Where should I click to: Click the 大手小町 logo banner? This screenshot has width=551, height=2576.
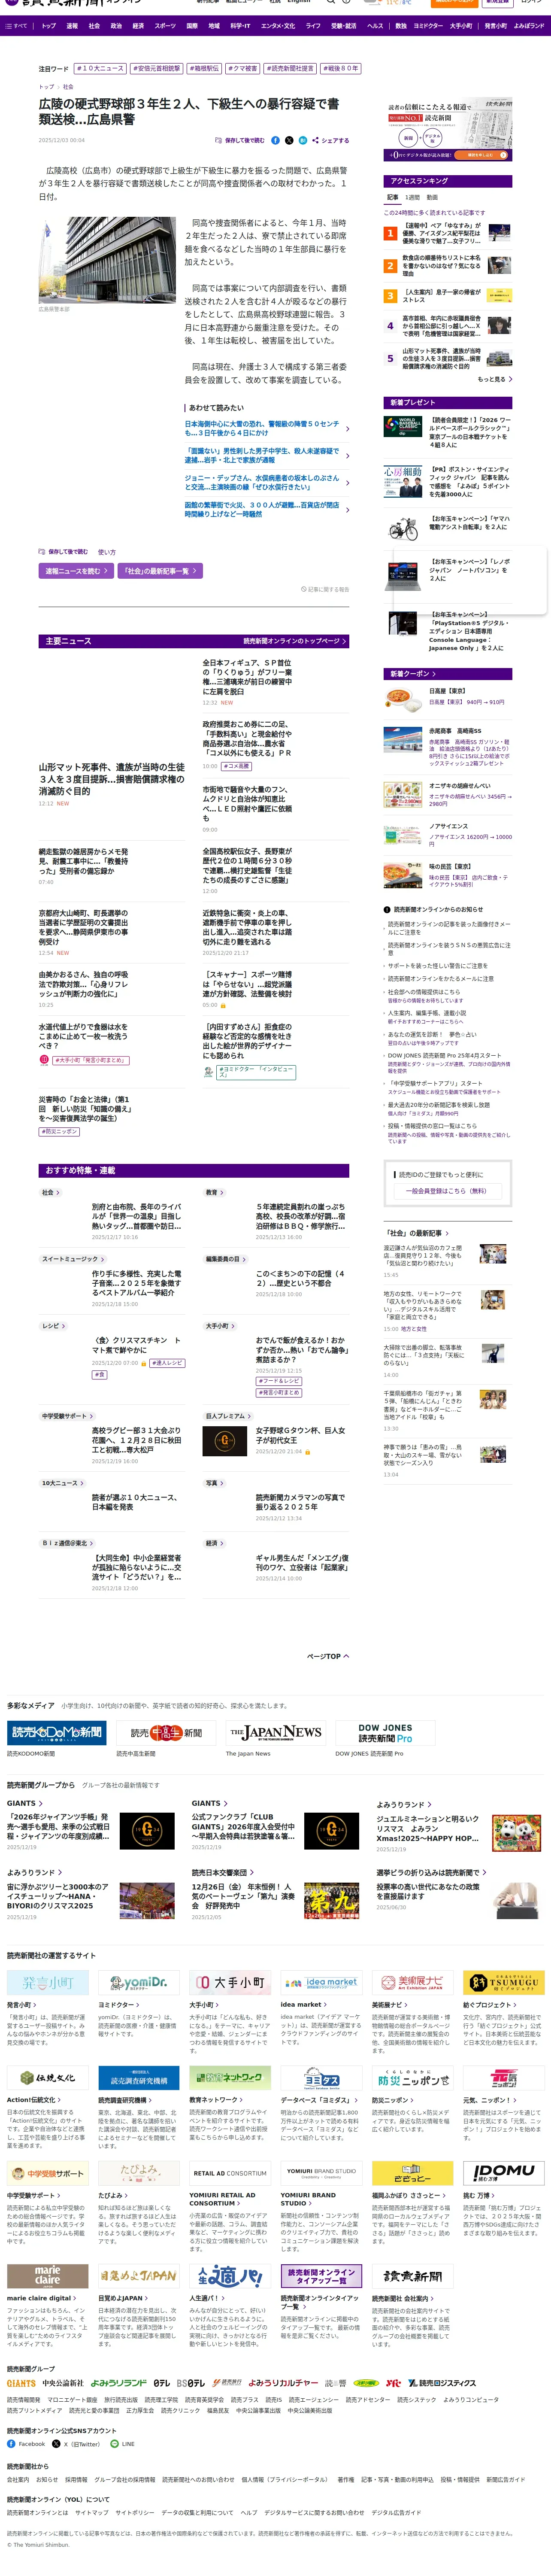pyautogui.click(x=230, y=1982)
